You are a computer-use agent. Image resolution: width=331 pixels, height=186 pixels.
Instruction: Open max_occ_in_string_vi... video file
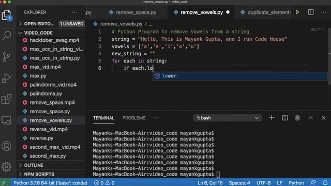[x=51, y=49]
